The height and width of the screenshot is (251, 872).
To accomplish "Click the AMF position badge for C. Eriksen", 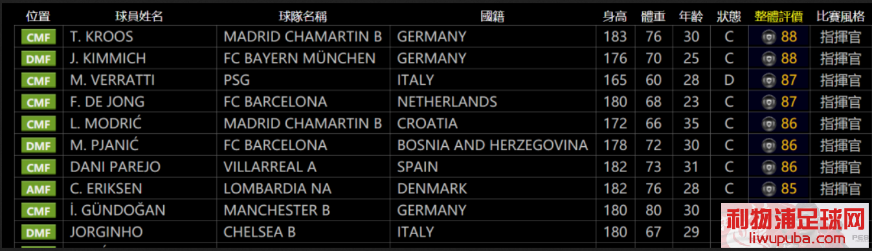I will pos(39,189).
